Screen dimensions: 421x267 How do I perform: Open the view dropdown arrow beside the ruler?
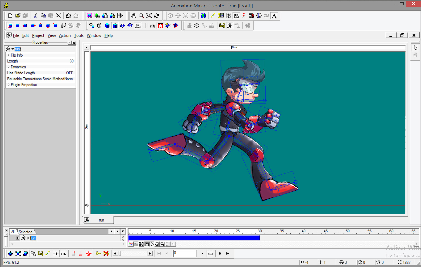point(87,48)
